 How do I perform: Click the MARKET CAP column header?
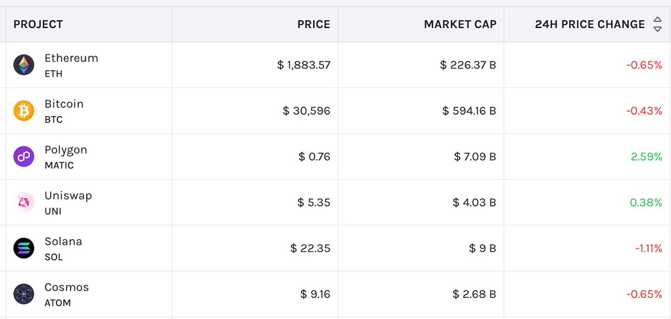coord(460,24)
